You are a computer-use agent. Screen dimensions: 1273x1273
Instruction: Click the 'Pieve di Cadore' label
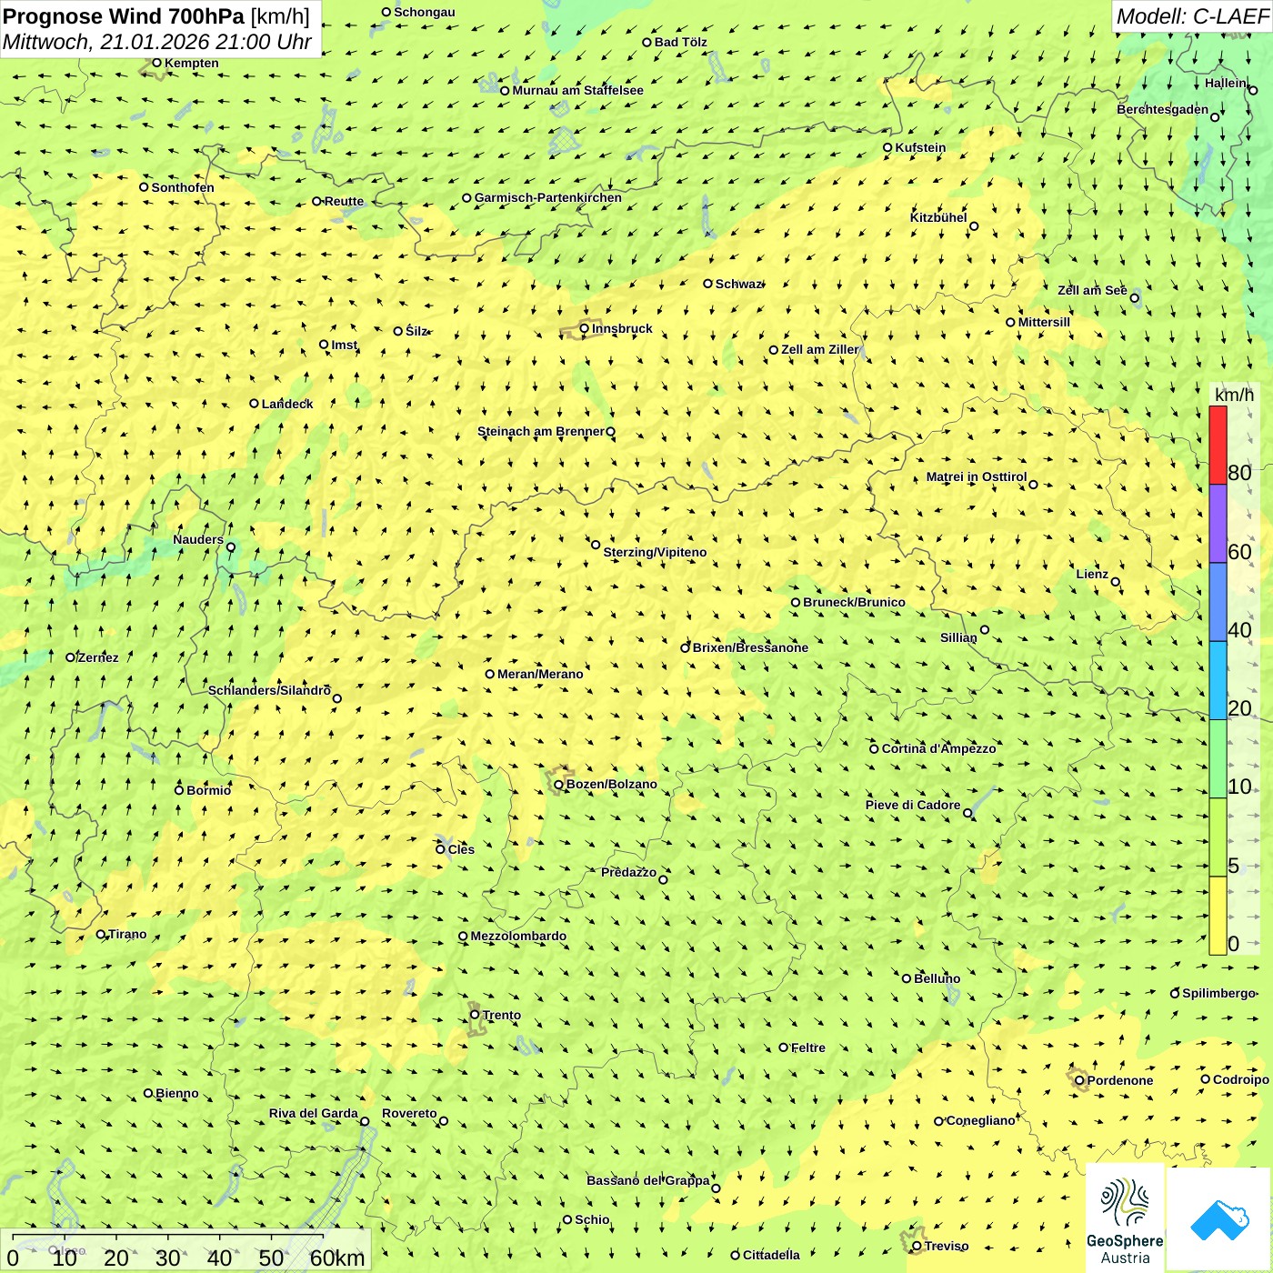[913, 805]
